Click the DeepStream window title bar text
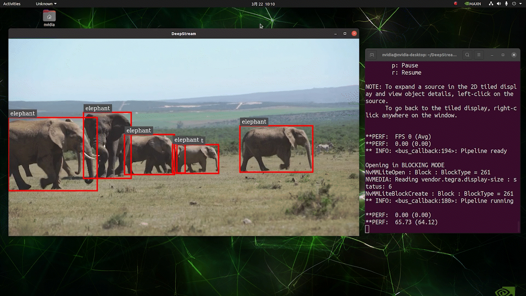The width and height of the screenshot is (526, 296). (184, 34)
